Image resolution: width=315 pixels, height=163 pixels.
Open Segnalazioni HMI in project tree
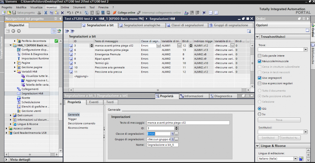(32, 94)
